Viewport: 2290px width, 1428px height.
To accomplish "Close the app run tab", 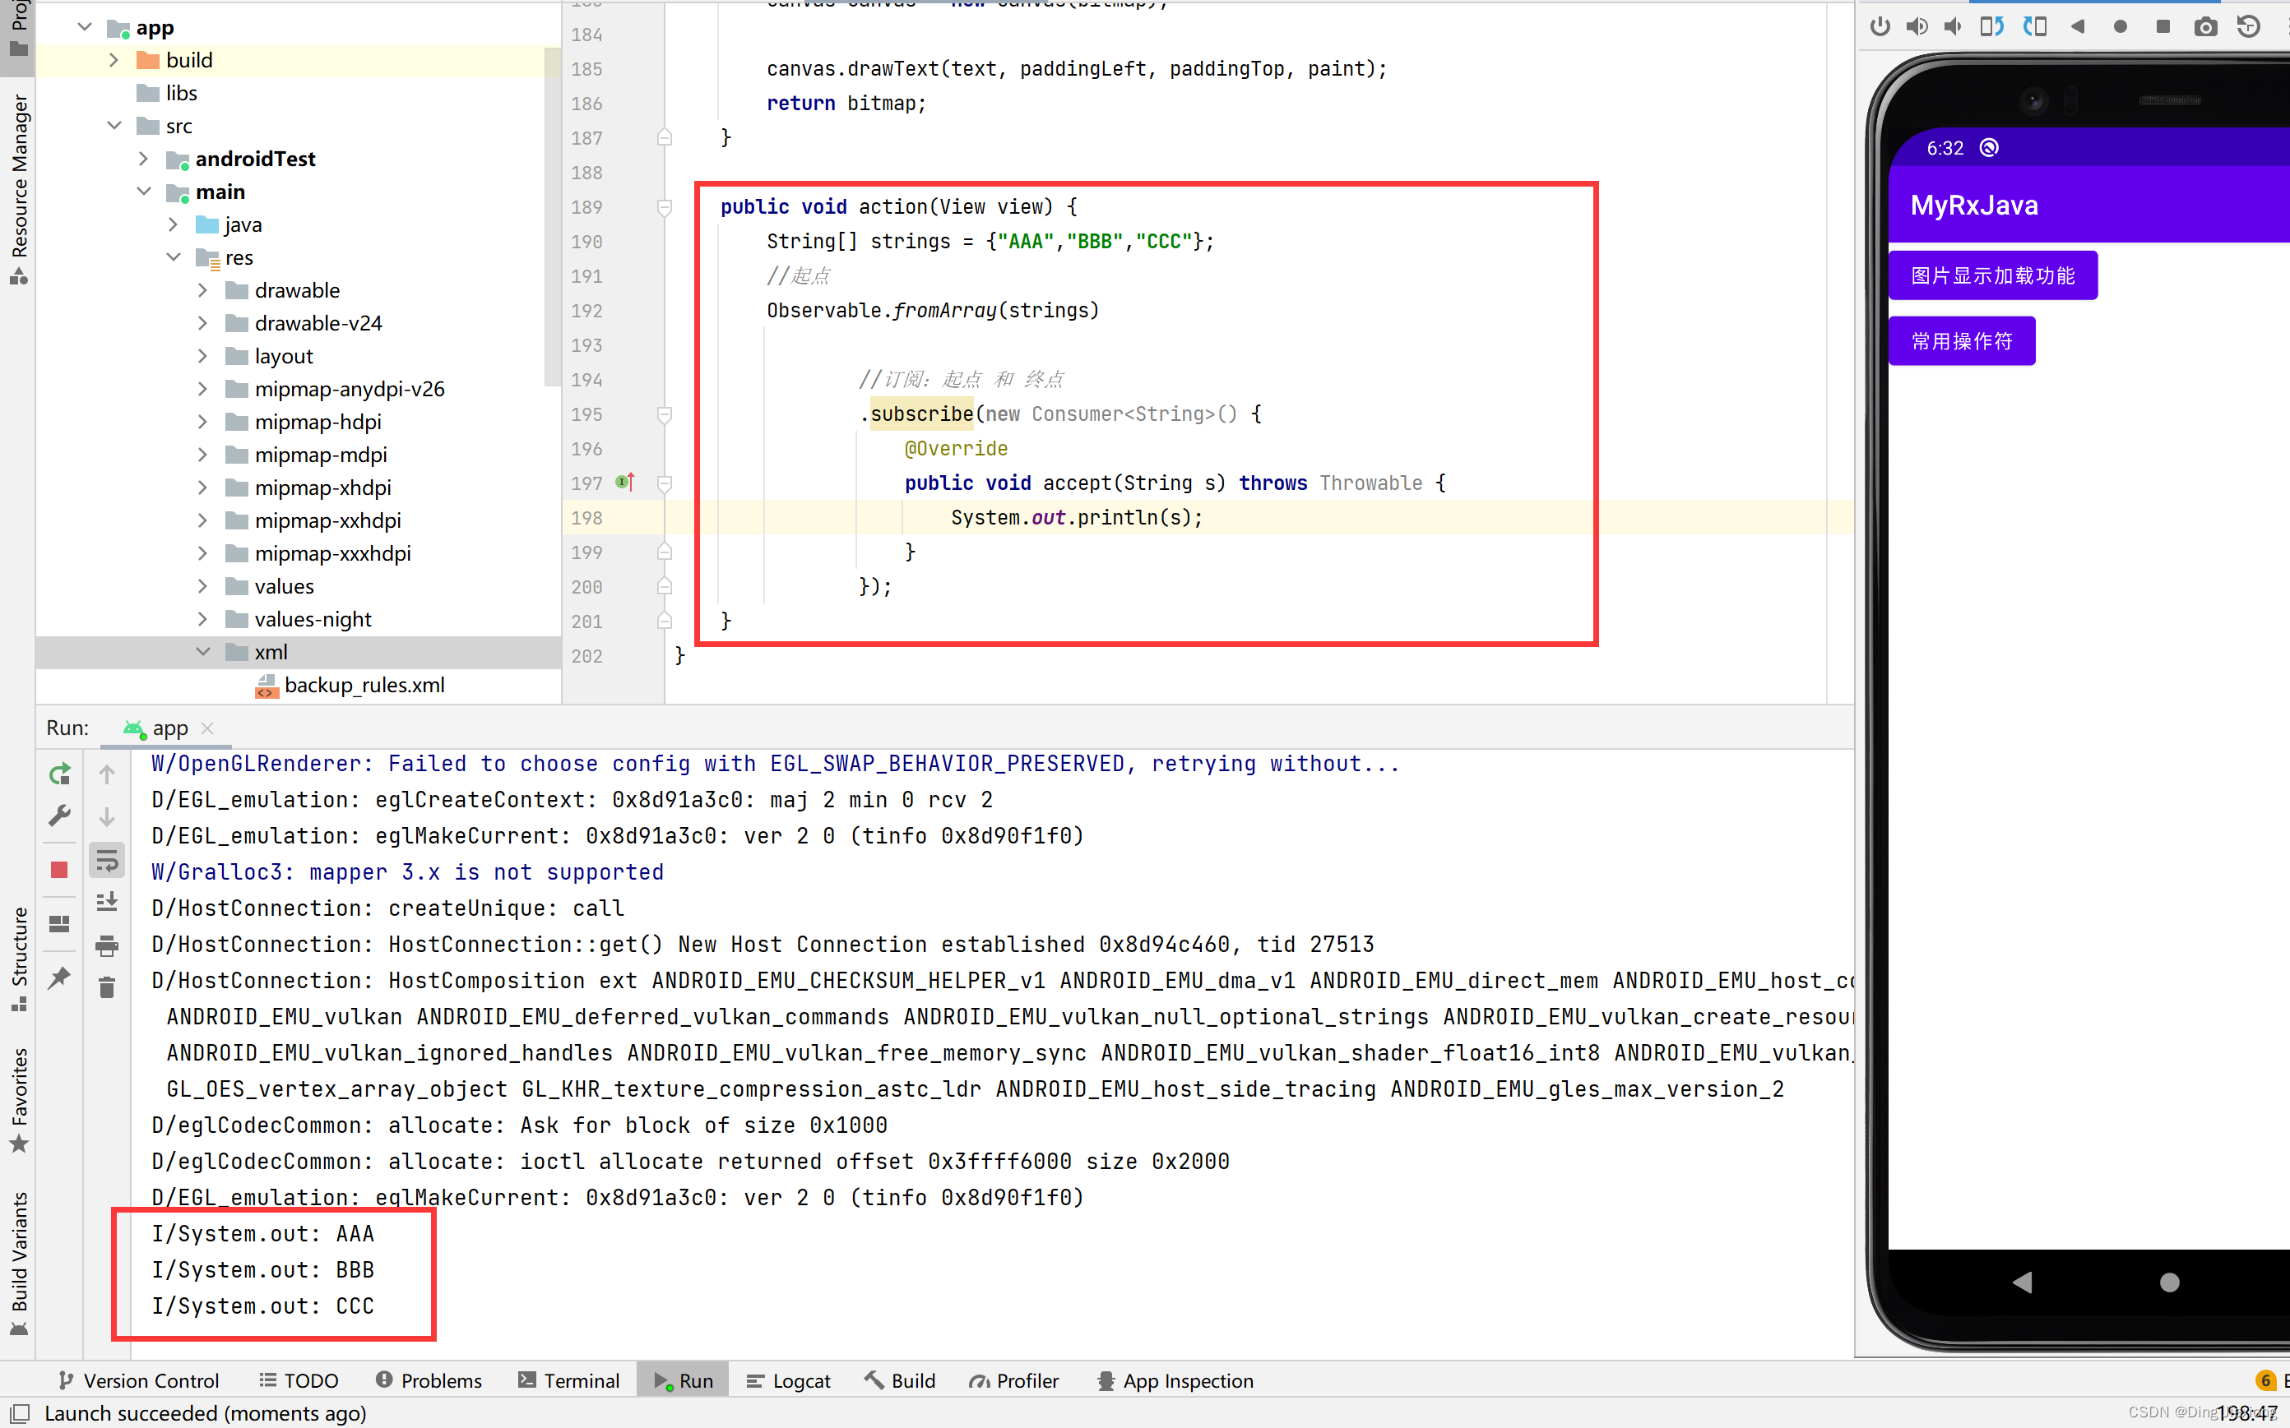I will 208,728.
